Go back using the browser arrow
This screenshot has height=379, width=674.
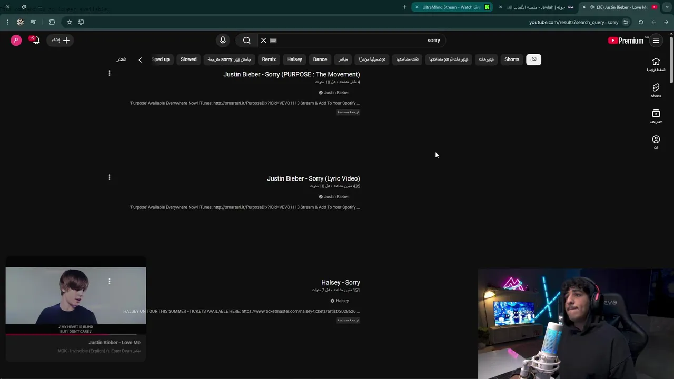[666, 22]
